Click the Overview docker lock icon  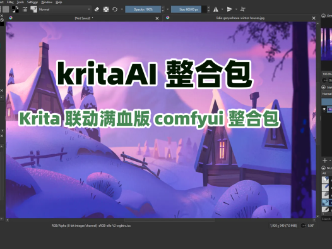coord(323,15)
